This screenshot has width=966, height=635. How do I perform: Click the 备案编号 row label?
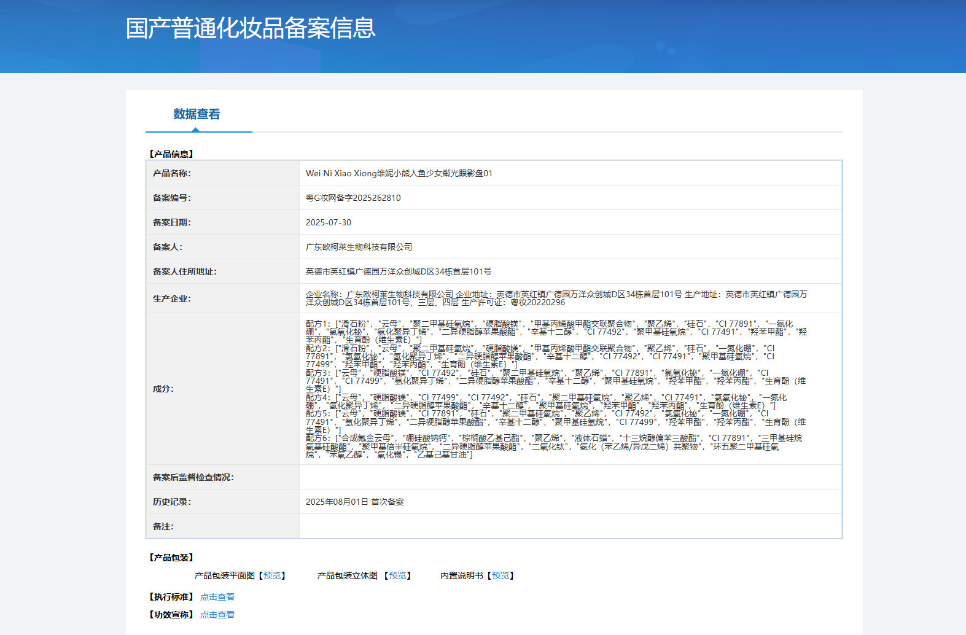(172, 198)
